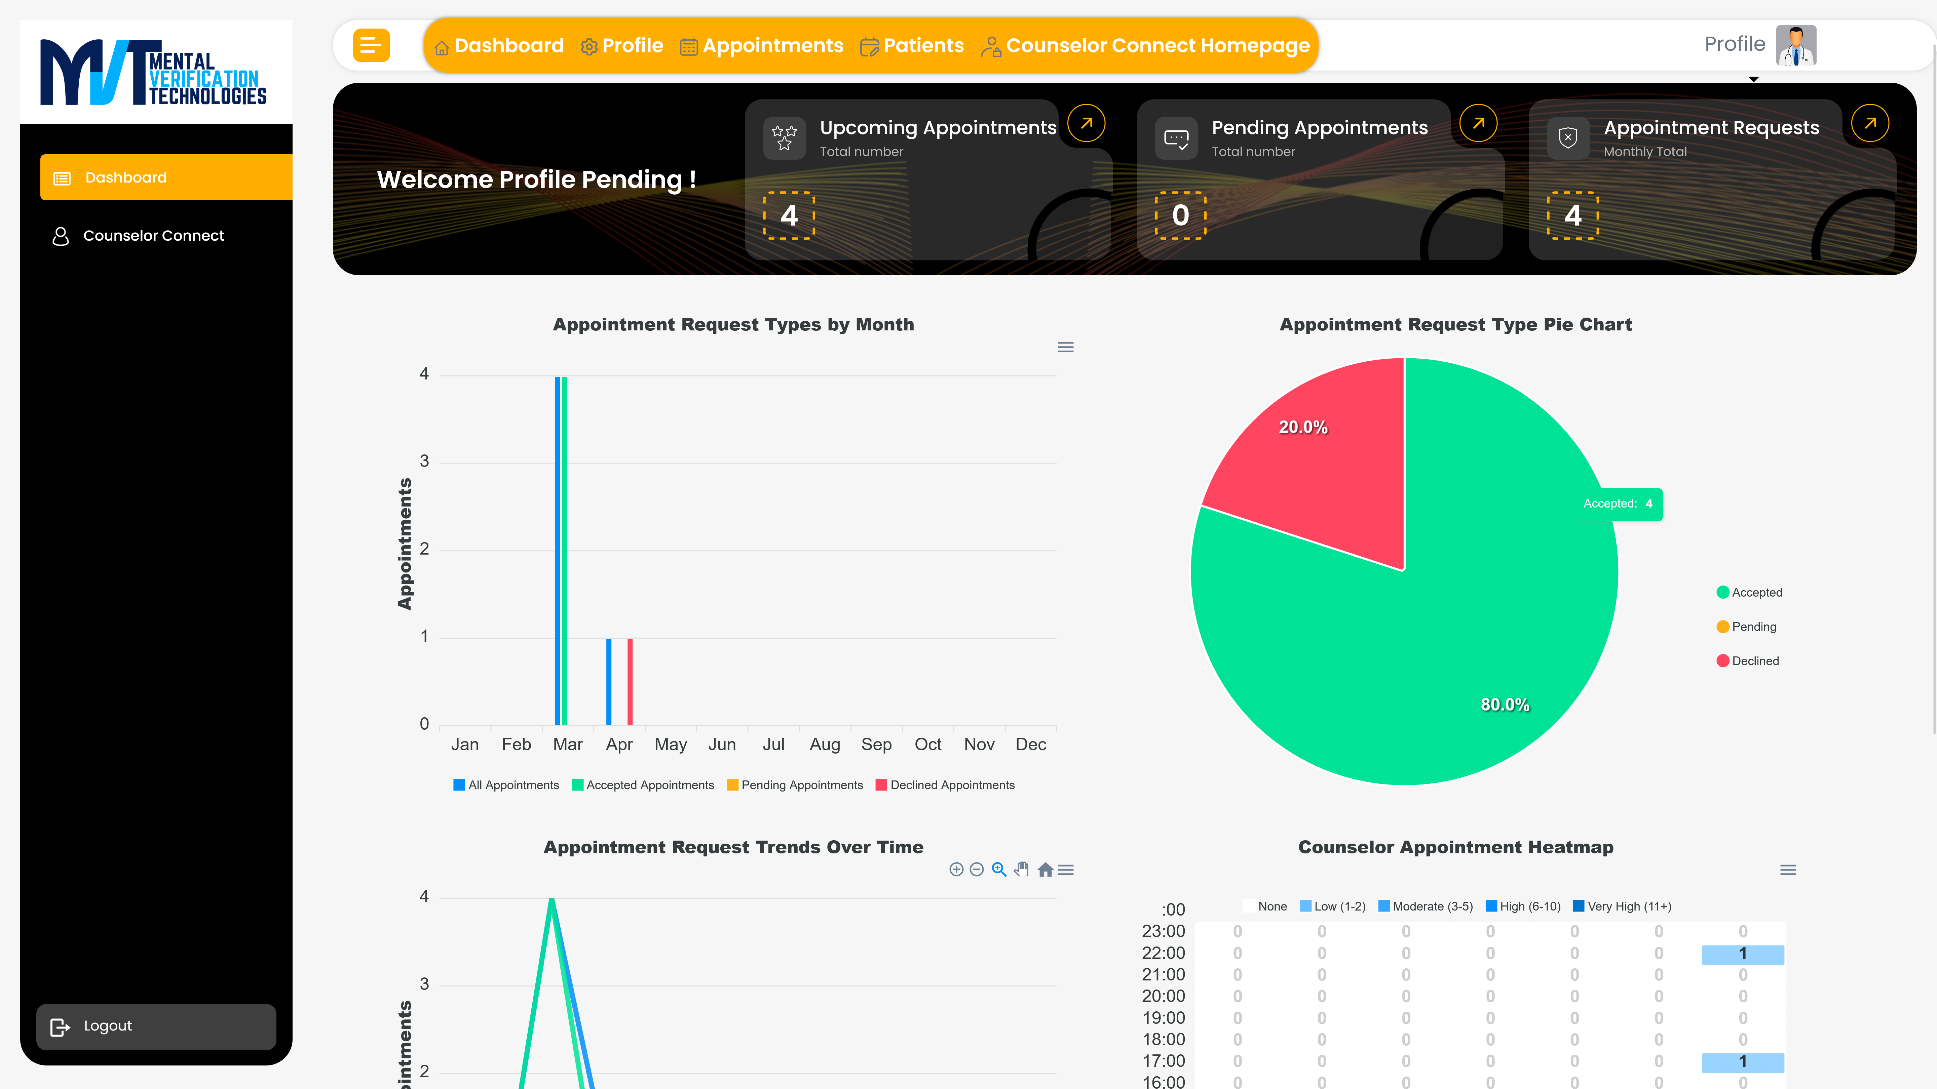Open Counselor Connect Homepage link
1937x1089 pixels.
pos(1145,46)
